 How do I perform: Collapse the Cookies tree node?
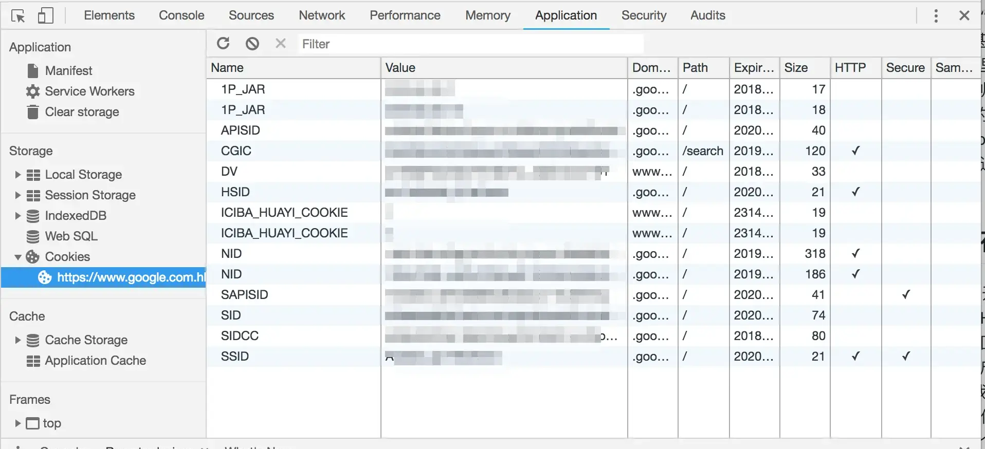pos(17,257)
